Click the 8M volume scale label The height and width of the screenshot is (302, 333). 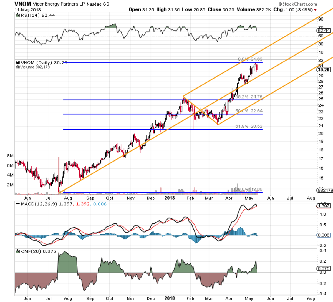point(10,156)
